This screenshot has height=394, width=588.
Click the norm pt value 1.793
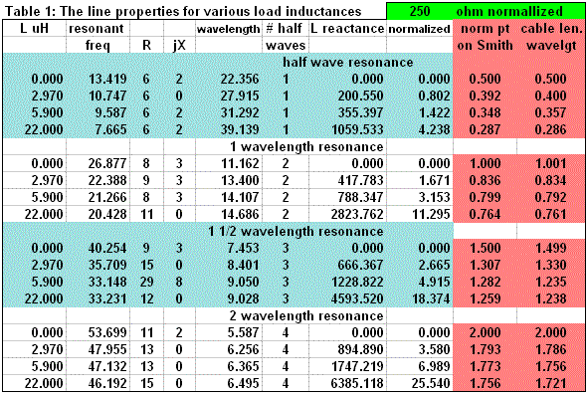coord(485,350)
